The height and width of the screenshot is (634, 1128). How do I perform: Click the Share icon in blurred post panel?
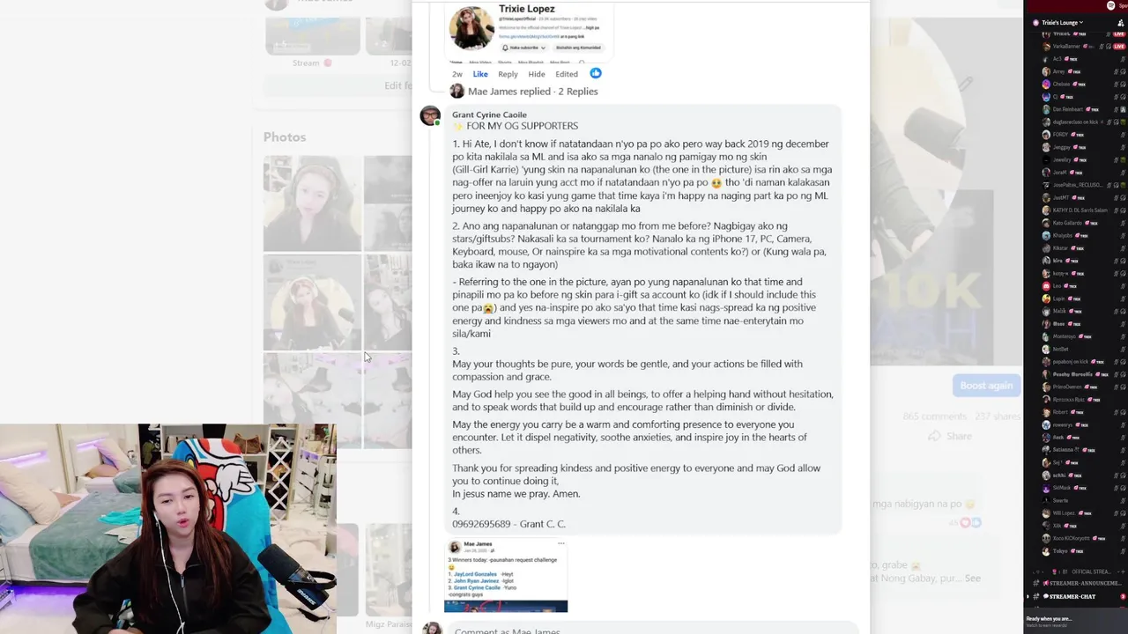tap(935, 436)
